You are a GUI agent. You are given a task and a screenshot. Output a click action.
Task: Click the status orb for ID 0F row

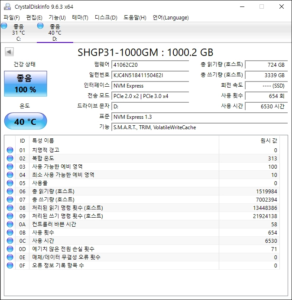pyautogui.click(x=10, y=265)
